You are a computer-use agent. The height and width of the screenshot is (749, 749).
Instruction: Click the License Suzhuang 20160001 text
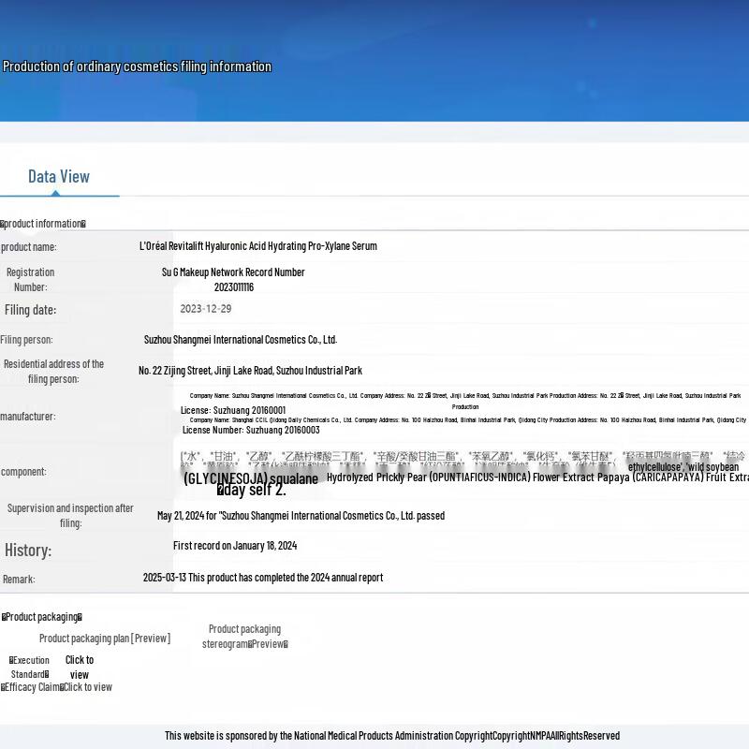coord(233,410)
